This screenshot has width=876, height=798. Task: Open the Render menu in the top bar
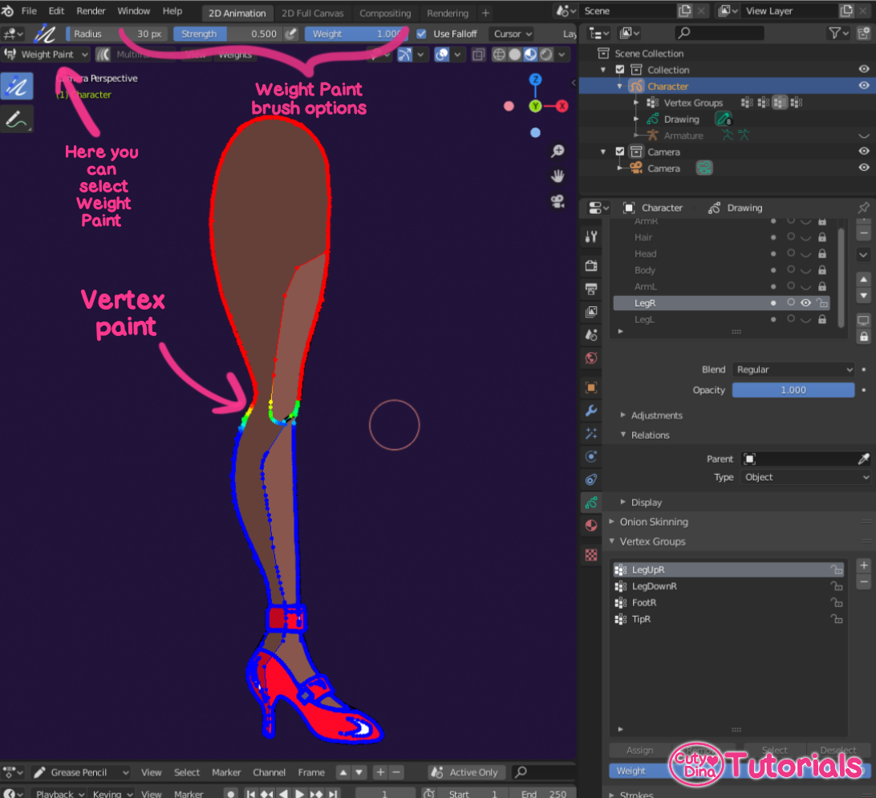coord(91,11)
